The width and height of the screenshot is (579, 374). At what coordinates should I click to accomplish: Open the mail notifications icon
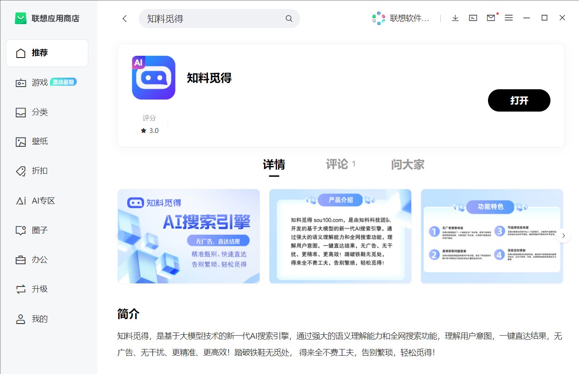coord(491,18)
